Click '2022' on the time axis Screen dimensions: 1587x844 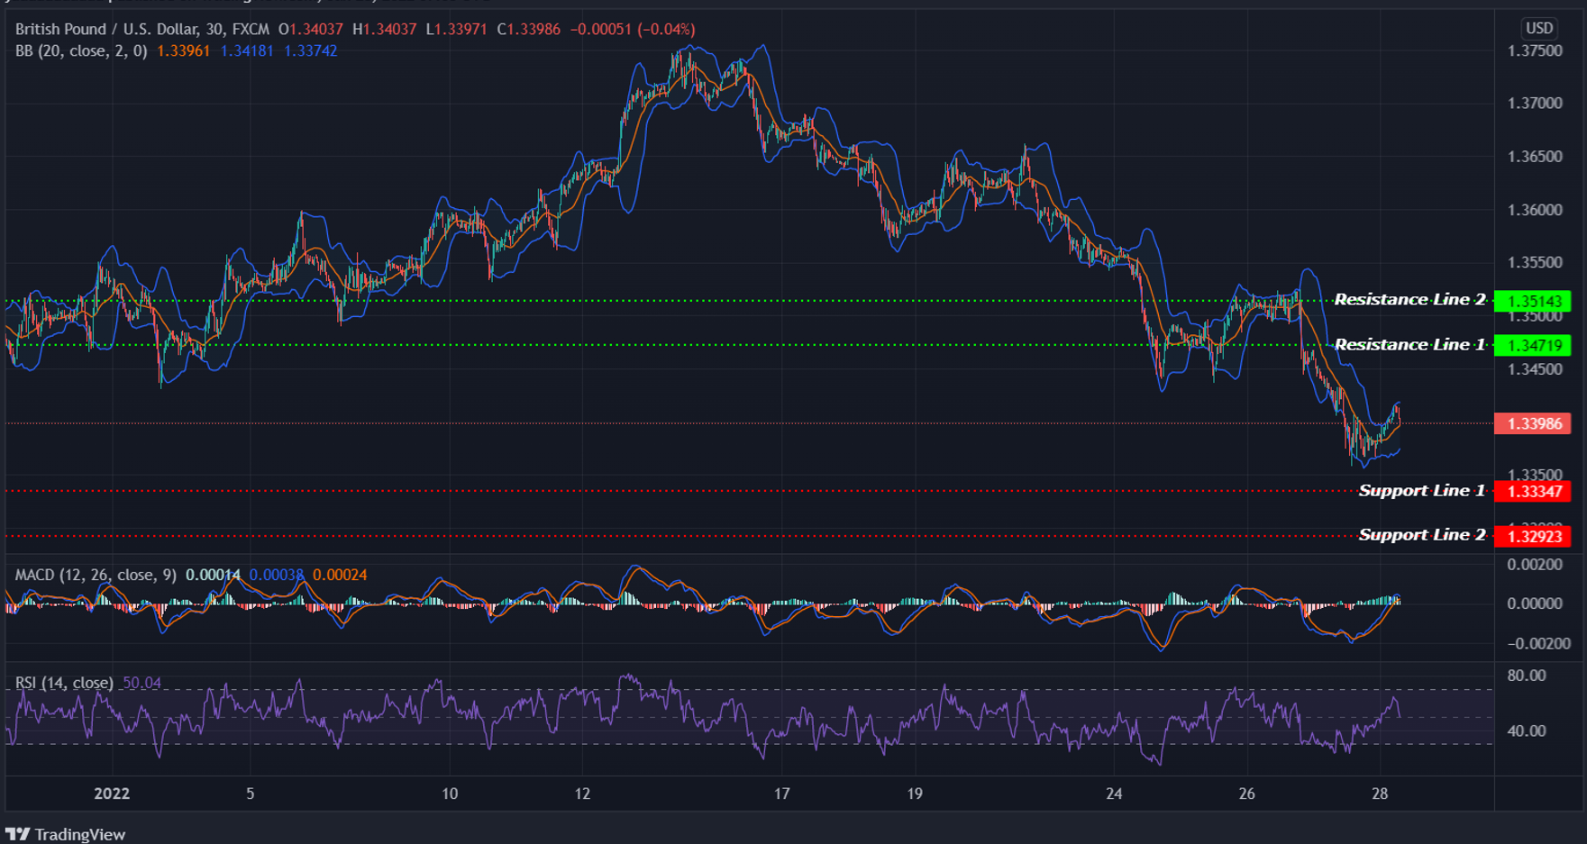(110, 794)
